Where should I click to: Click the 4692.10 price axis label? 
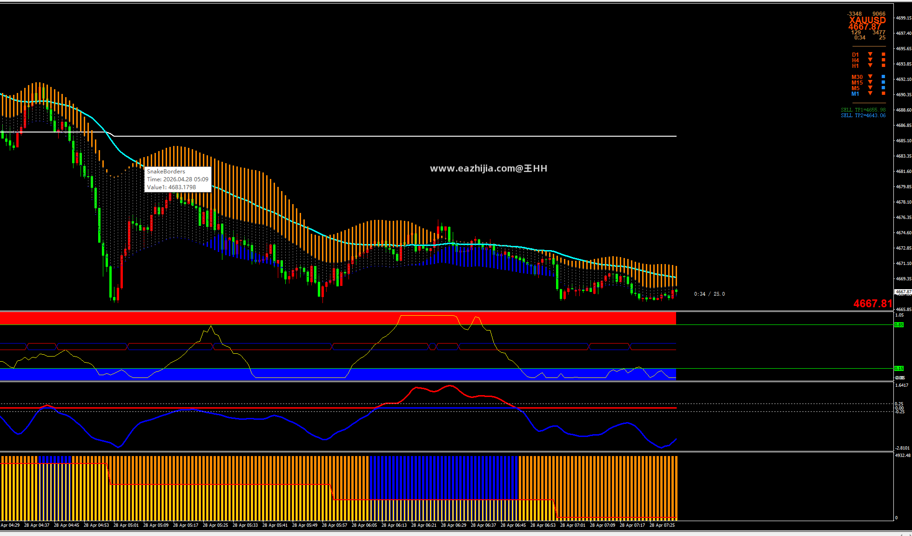pos(904,79)
